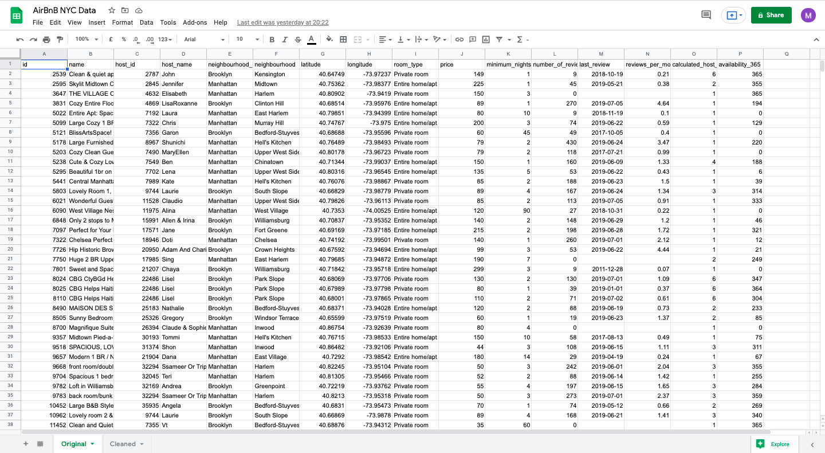
Task: Add a new sheet with plus icon
Action: (x=25, y=444)
